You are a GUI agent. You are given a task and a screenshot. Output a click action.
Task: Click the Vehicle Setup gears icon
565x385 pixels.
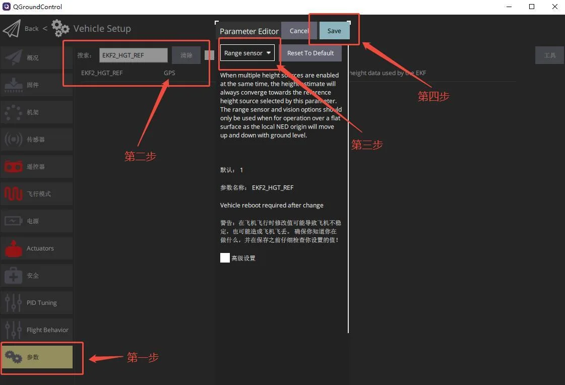tap(60, 28)
